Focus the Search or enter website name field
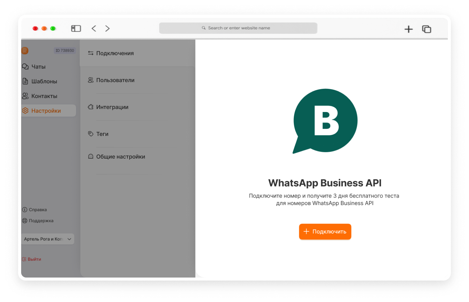Viewport: 469px width, 302px height. click(x=238, y=28)
